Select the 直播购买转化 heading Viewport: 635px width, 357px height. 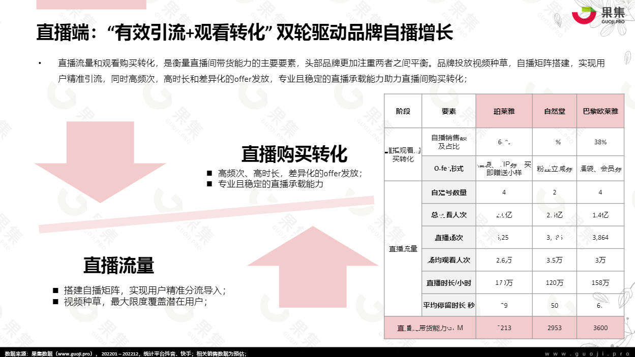pyautogui.click(x=294, y=153)
